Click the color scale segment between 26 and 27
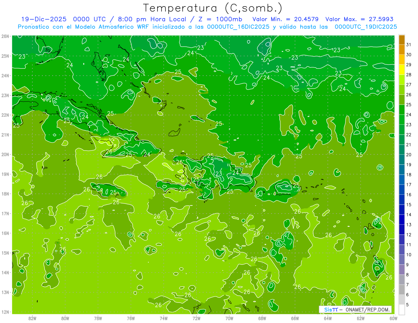Viewport: 418px width, 323px height. click(402, 90)
